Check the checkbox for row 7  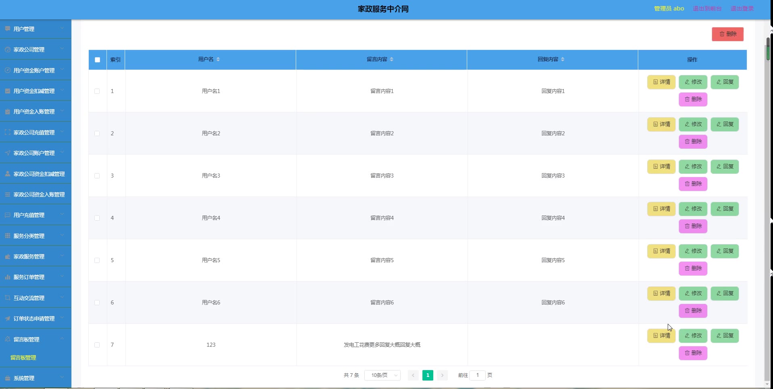[x=97, y=345]
